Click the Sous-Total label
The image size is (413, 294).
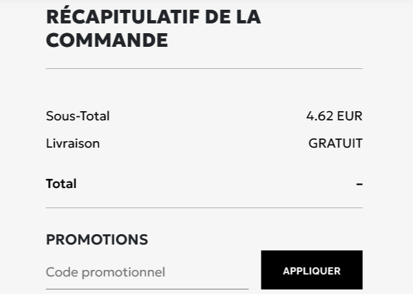[77, 116]
